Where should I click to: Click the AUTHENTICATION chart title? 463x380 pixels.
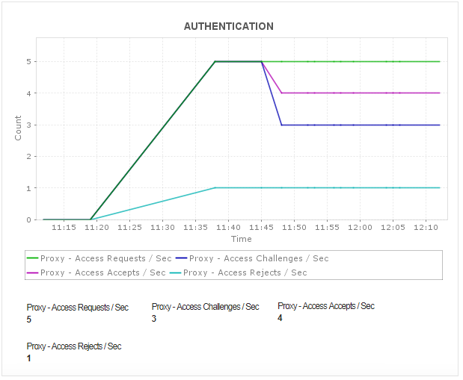pyautogui.click(x=229, y=27)
